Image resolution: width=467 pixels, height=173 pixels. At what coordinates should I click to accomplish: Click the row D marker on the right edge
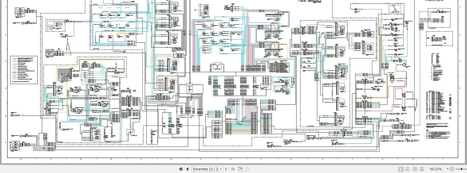tap(460, 61)
